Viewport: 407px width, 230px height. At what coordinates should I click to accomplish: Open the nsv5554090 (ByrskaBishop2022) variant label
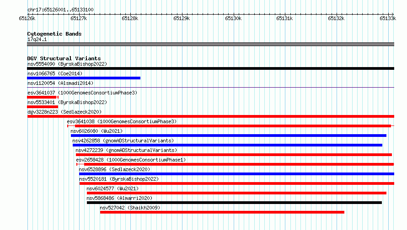point(67,64)
